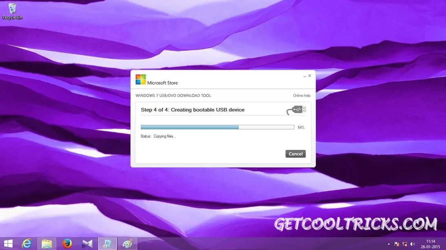Click the Microsoft Store logo in the dialog
The height and width of the screenshot is (250, 446).
click(x=140, y=79)
